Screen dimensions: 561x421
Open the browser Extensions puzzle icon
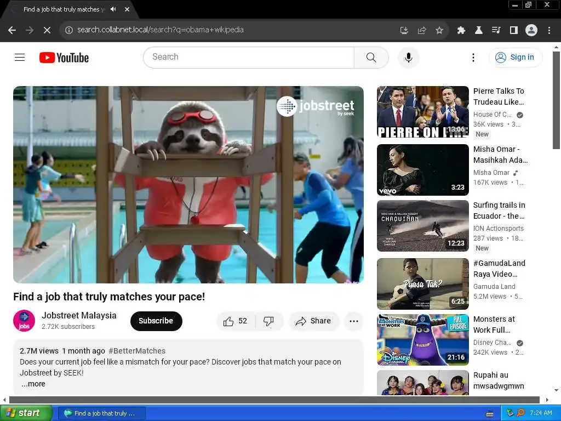[461, 30]
